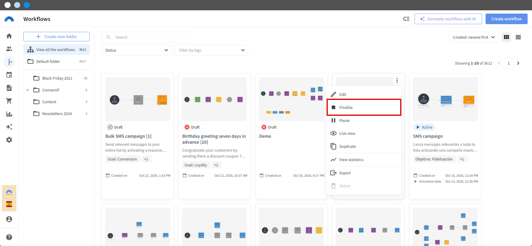Toggle the menu collapse icon in header
Image resolution: width=532 pixels, height=246 pixels.
coord(406,19)
